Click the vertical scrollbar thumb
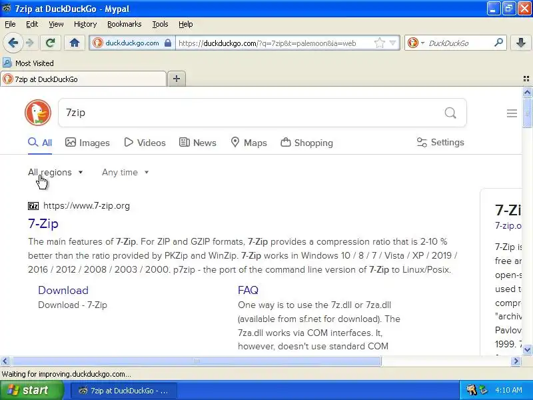533x400 pixels. coord(527,113)
